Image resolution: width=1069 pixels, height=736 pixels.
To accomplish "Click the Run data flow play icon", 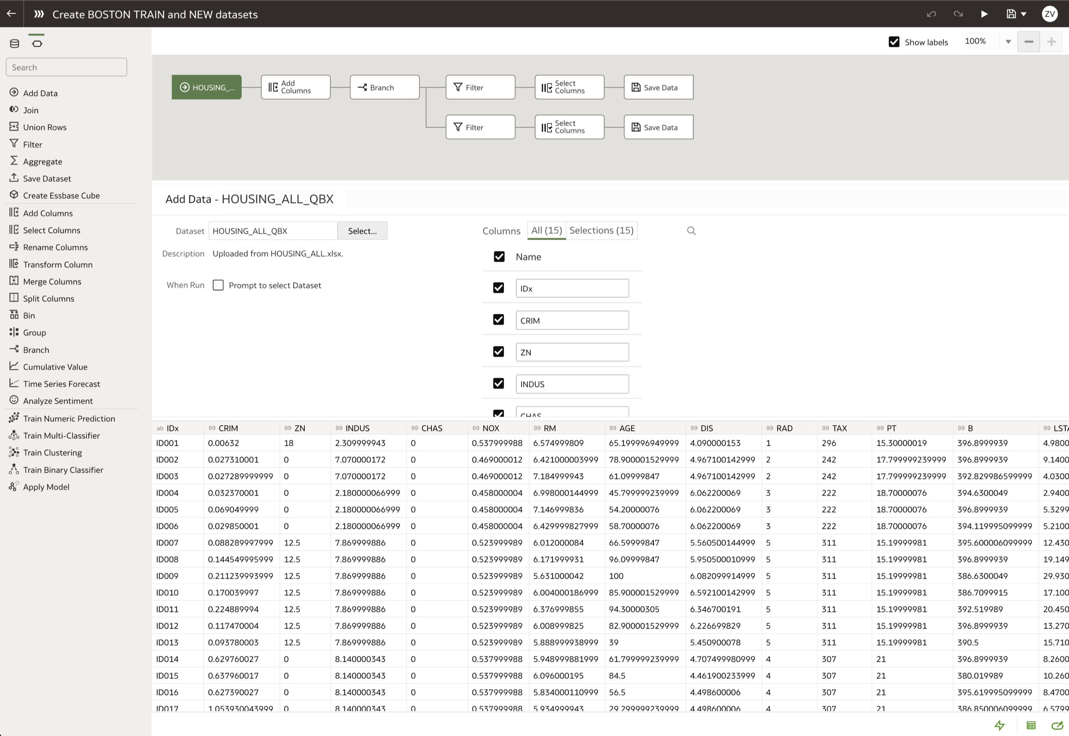I will [x=984, y=14].
